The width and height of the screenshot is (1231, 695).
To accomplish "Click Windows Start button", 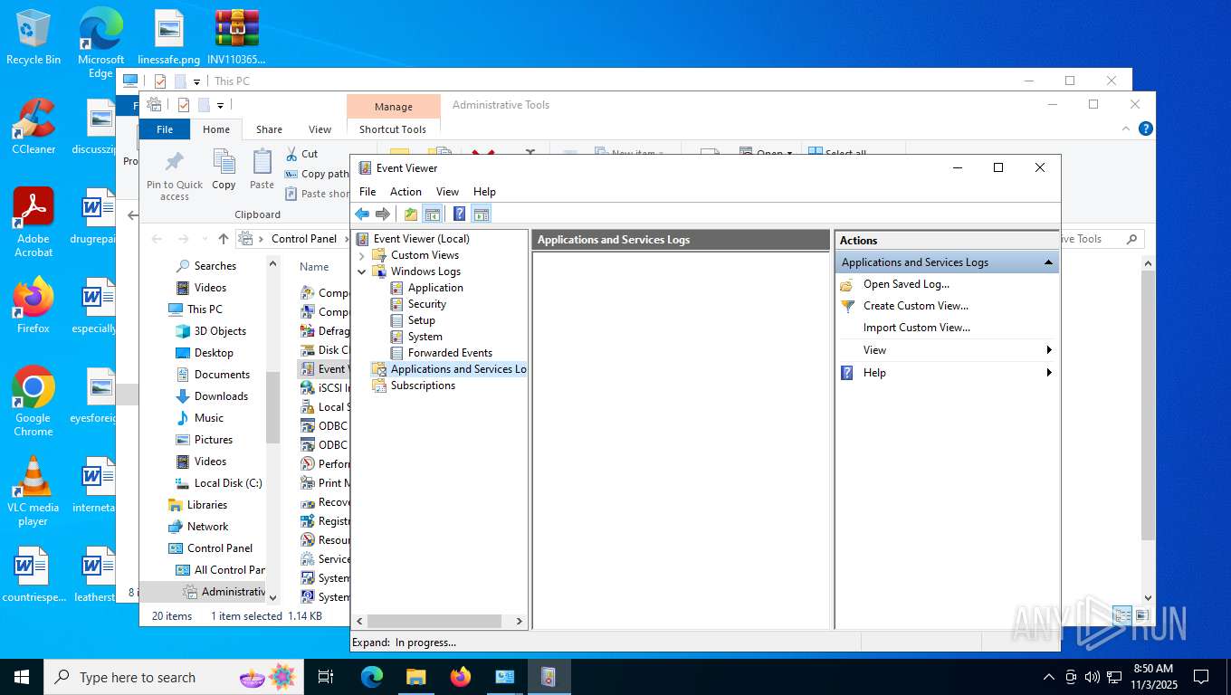I will 22,677.
